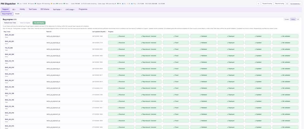This screenshot has width=304, height=129.
Task: Click the green Fix and Deploy button
Action: pos(39,23)
